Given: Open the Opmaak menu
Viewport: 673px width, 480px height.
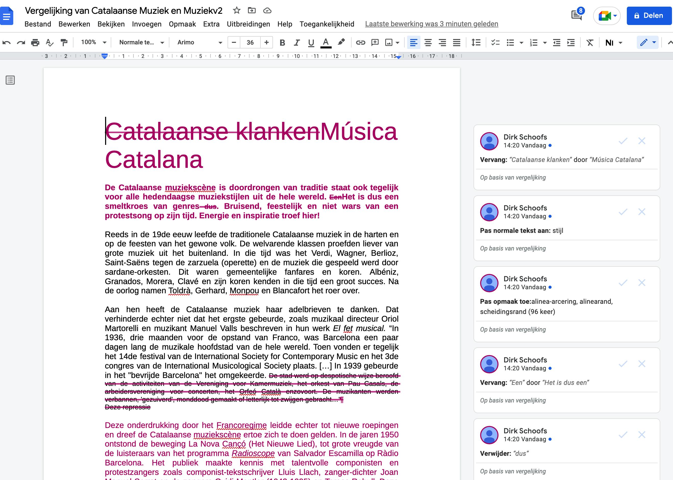Looking at the screenshot, I should pos(182,24).
